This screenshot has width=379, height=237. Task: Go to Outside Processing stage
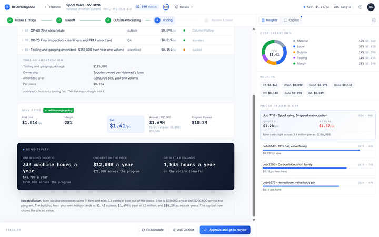pos(123,21)
